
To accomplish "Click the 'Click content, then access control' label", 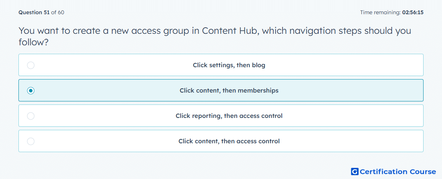I will [229, 141].
